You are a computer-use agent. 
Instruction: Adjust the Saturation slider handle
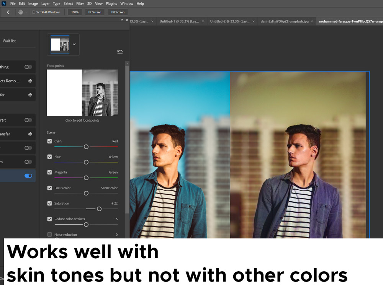pos(99,209)
